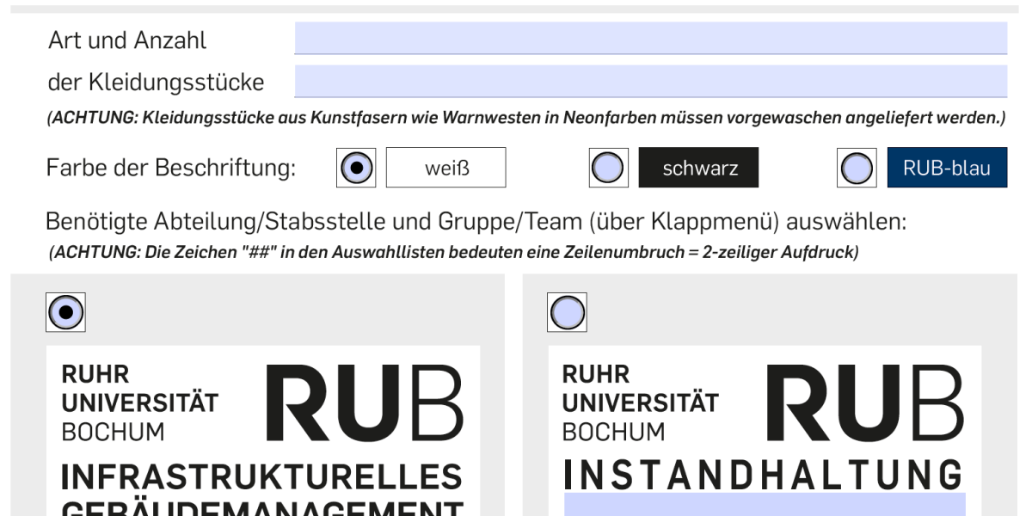This screenshot has height=516, width=1032.
Task: Click the large RUB logo in right panel
Action: (864, 402)
